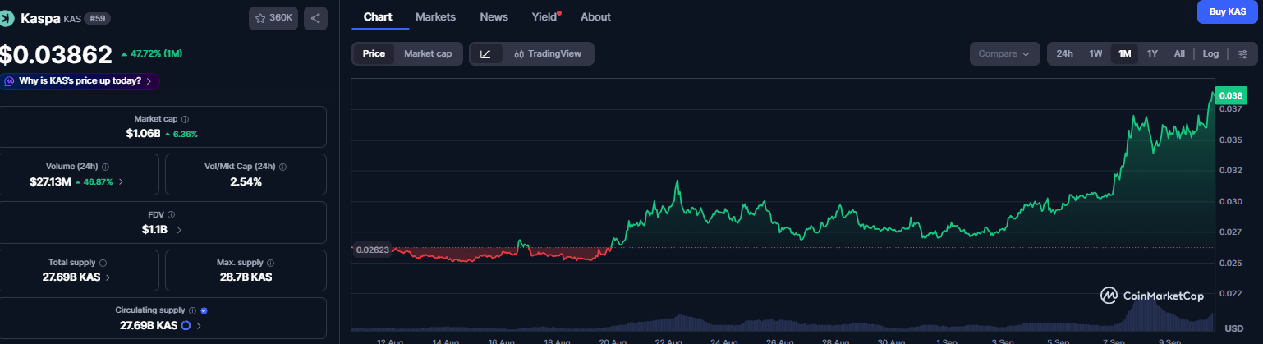
Task: Expand FDV details chevron
Action: coord(179,230)
